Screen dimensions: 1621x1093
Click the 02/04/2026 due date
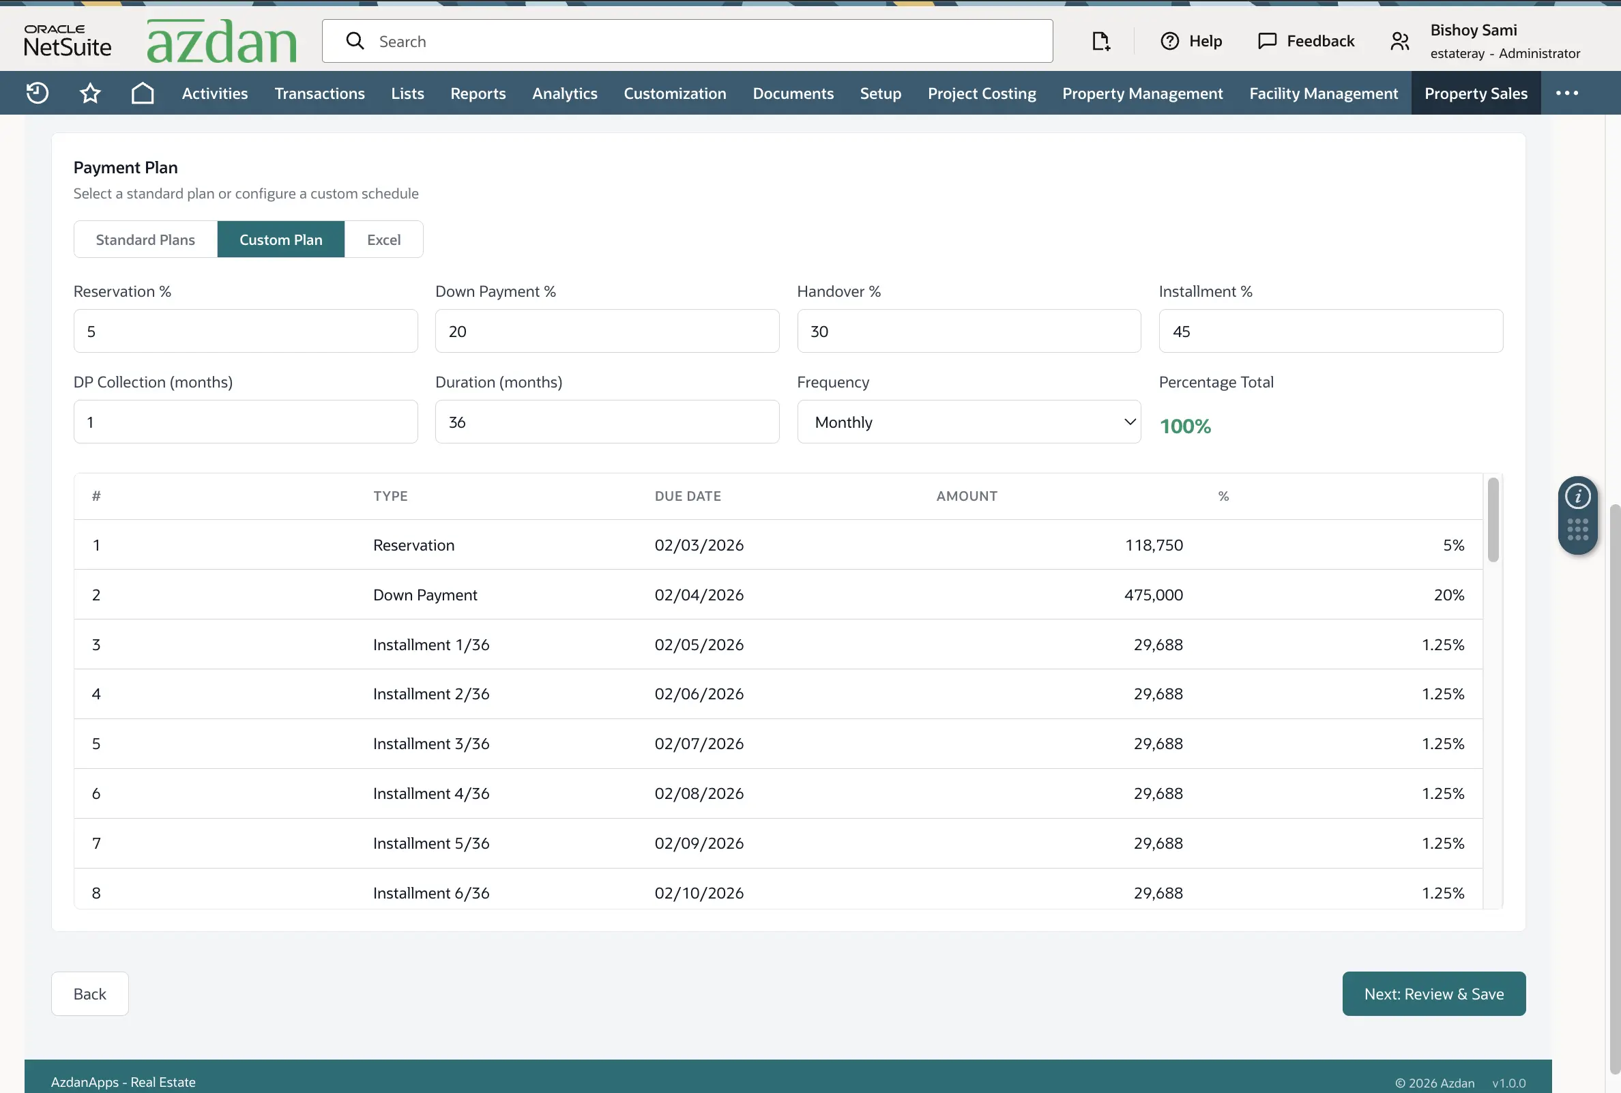coord(699,594)
